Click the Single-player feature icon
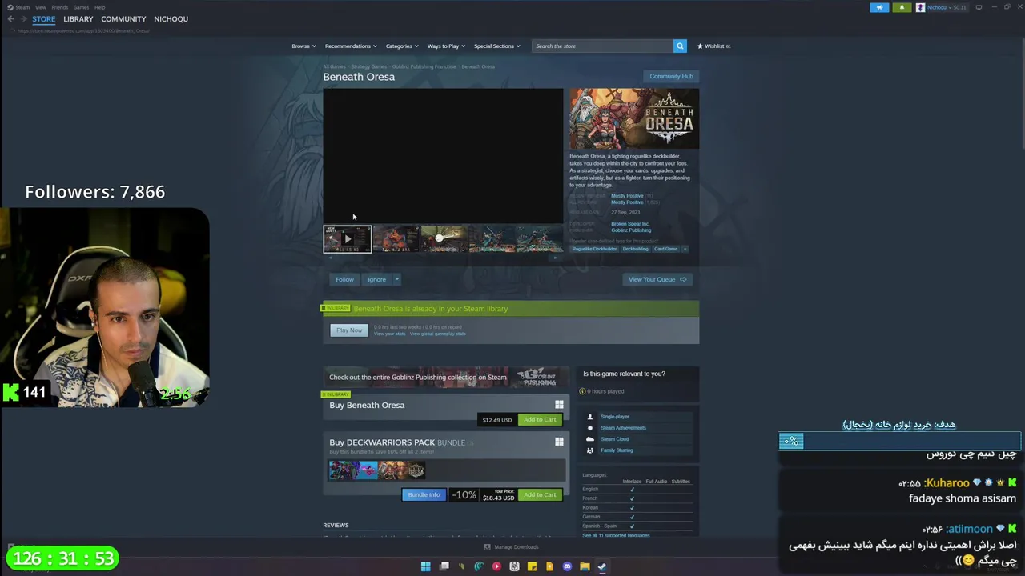The height and width of the screenshot is (576, 1025). point(590,417)
